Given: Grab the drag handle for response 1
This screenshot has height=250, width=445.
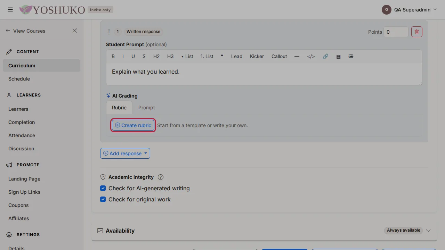Looking at the screenshot, I should pos(109,32).
